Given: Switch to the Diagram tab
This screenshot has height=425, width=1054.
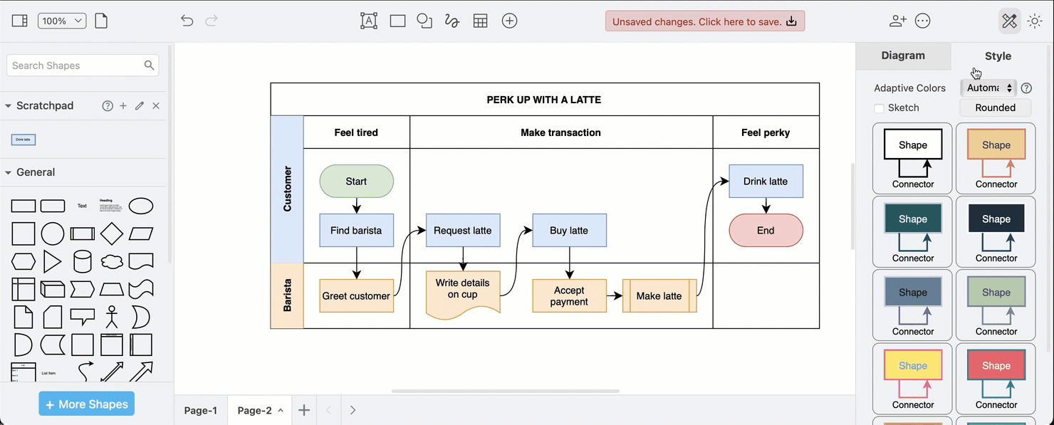Looking at the screenshot, I should tap(903, 56).
